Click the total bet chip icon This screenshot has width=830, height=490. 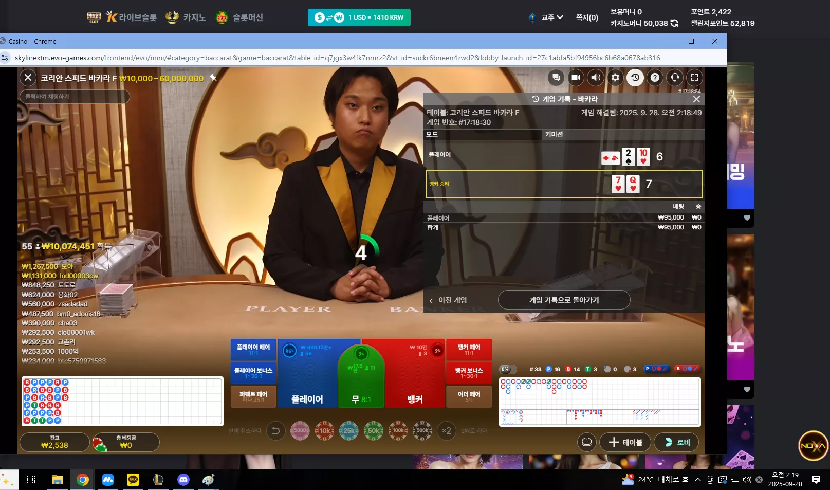(100, 443)
